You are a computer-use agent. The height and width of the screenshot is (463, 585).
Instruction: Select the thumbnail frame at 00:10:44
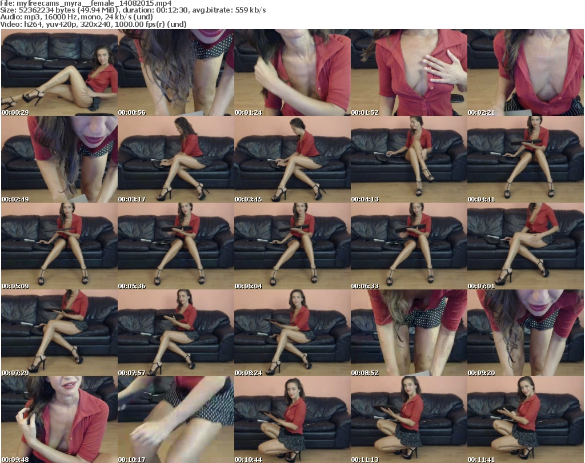coord(292,420)
